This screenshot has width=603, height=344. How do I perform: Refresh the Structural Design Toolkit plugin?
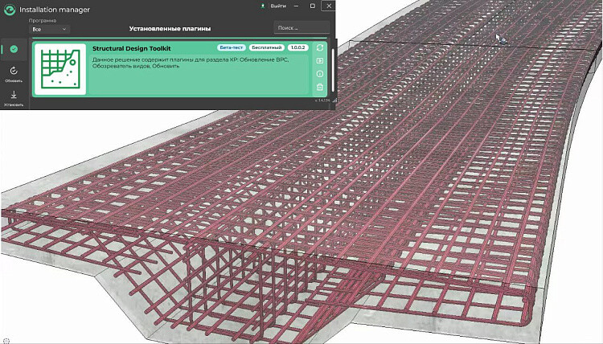(x=320, y=47)
